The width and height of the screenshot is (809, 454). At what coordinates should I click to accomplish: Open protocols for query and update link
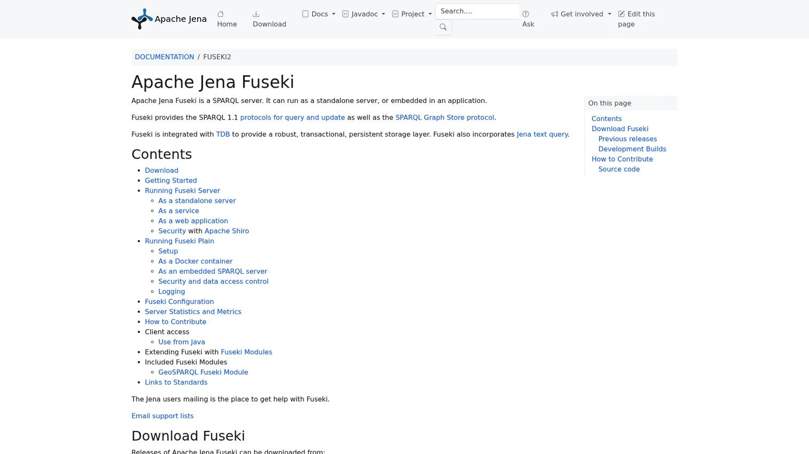(x=292, y=117)
